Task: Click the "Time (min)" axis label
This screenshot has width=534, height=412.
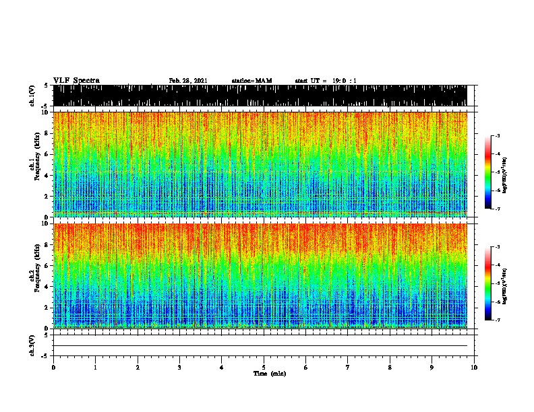Action: (270, 374)
